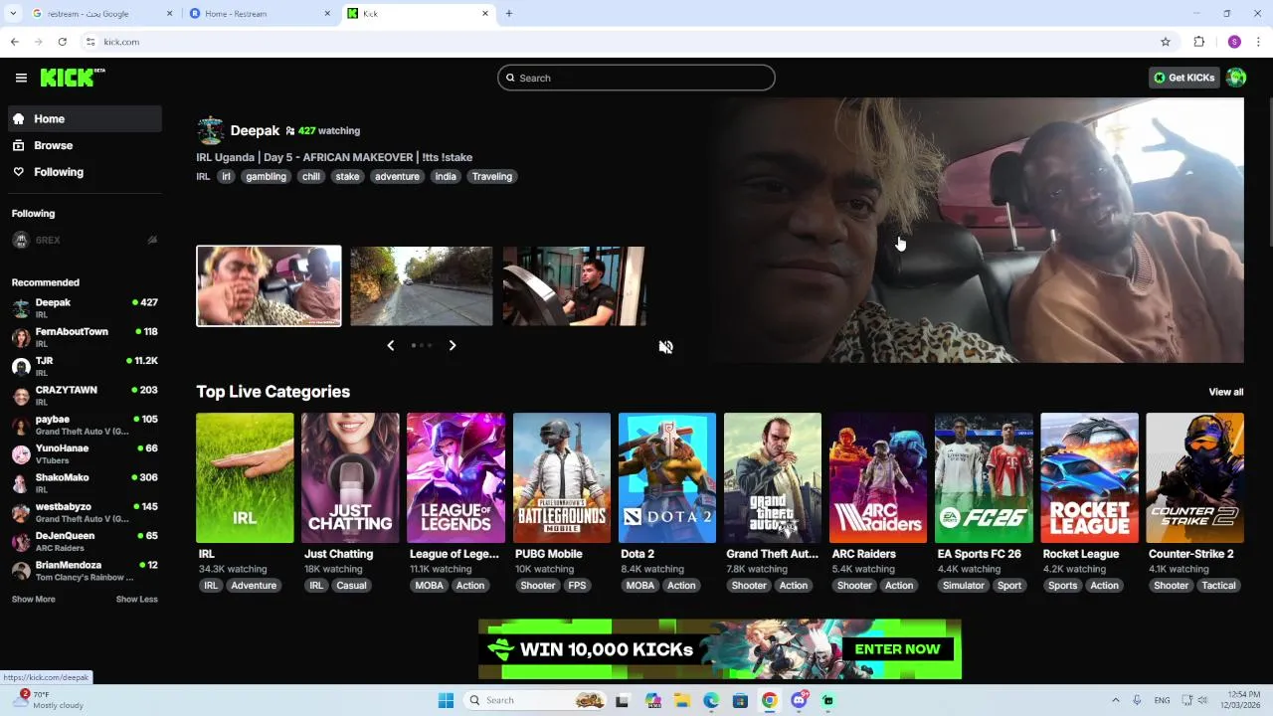The image size is (1273, 716).
Task: Open paybae in Recommended list
Action: [85, 425]
